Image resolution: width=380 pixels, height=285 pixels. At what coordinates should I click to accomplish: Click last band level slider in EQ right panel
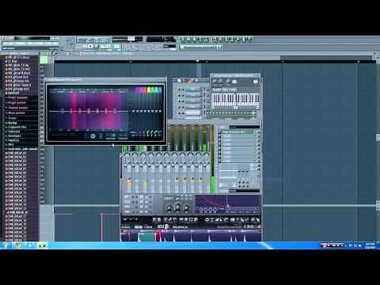click(x=160, y=112)
